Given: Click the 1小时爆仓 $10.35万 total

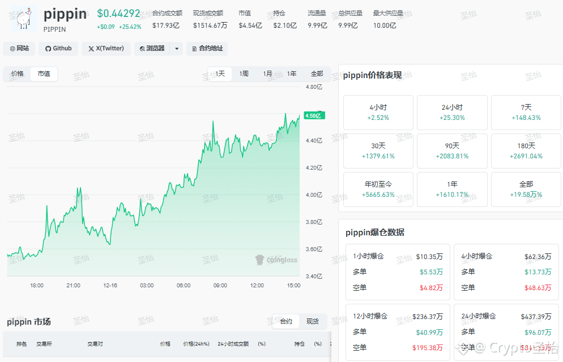Looking at the screenshot, I should point(429,257).
